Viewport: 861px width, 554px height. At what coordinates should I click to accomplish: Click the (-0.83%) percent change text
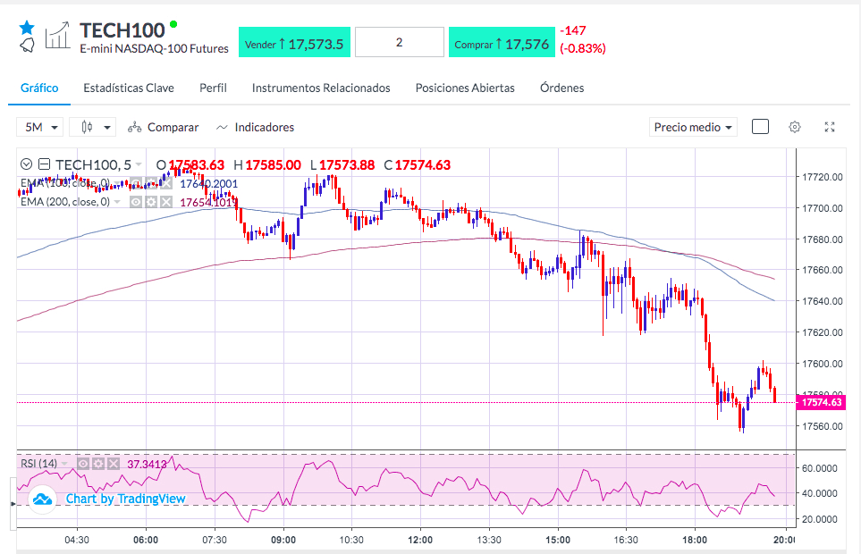pyautogui.click(x=583, y=48)
